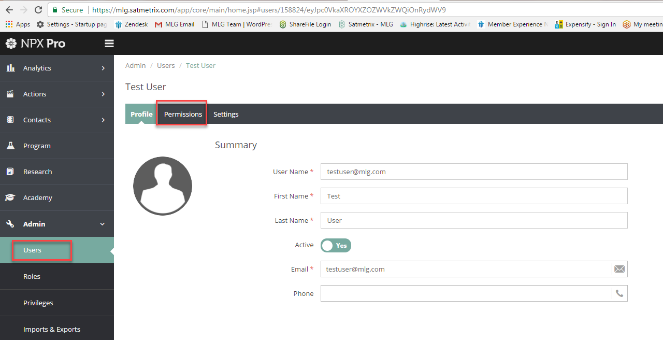Click the First Name input field
Image resolution: width=663 pixels, height=340 pixels.
[x=473, y=196]
